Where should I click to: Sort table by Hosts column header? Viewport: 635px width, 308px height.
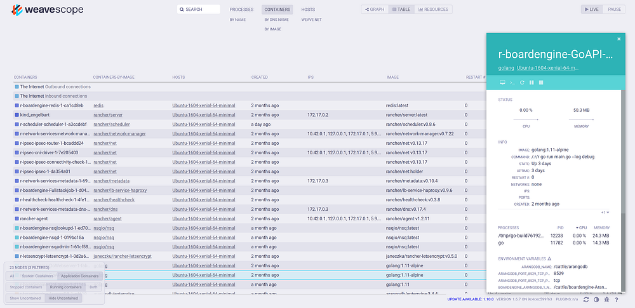[x=178, y=77]
